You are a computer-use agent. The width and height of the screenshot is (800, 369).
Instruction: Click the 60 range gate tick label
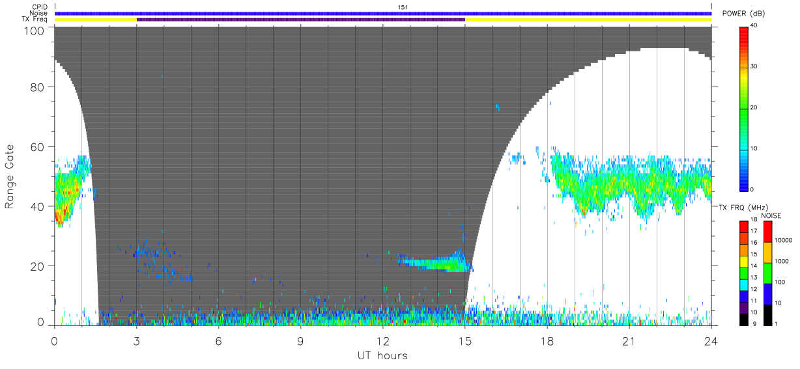click(x=38, y=146)
